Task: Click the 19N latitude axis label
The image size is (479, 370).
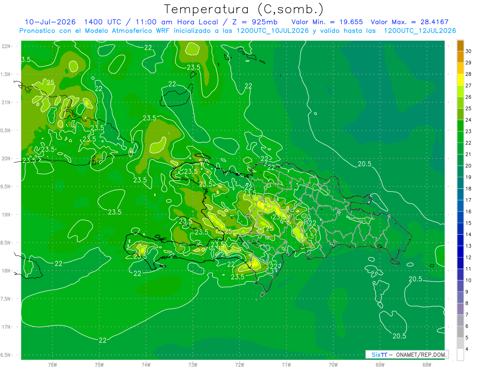Action: (x=7, y=215)
